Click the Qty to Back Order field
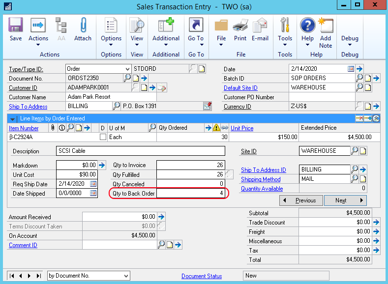Screen dimensions: 388x284 coord(192,194)
